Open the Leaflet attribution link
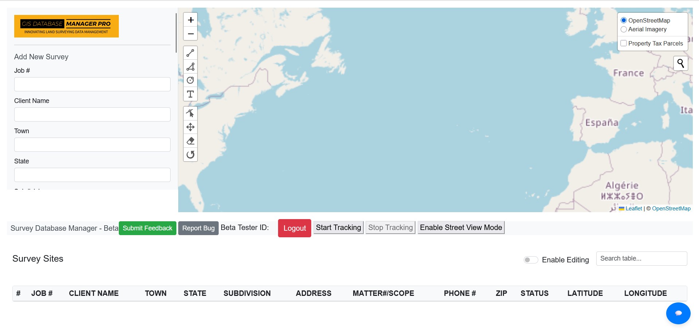 point(633,209)
